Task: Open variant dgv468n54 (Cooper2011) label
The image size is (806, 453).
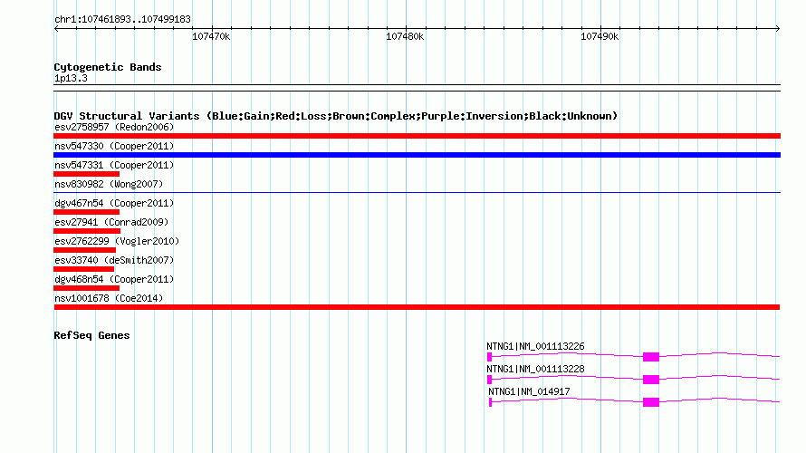Action: click(114, 279)
